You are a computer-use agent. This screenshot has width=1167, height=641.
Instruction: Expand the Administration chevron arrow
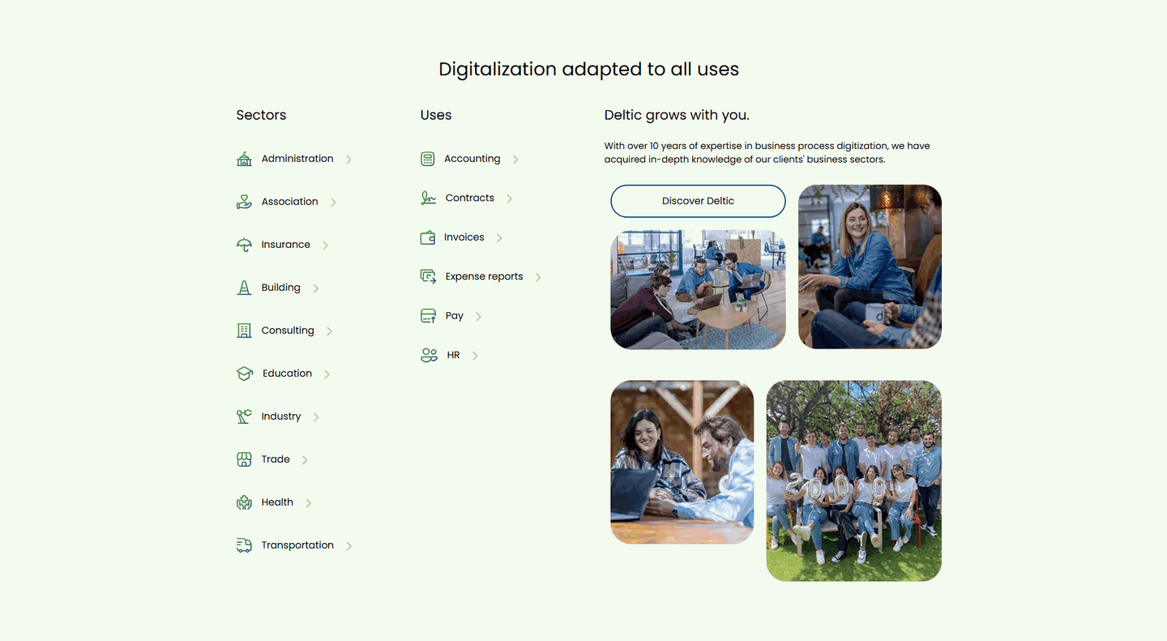[348, 160]
